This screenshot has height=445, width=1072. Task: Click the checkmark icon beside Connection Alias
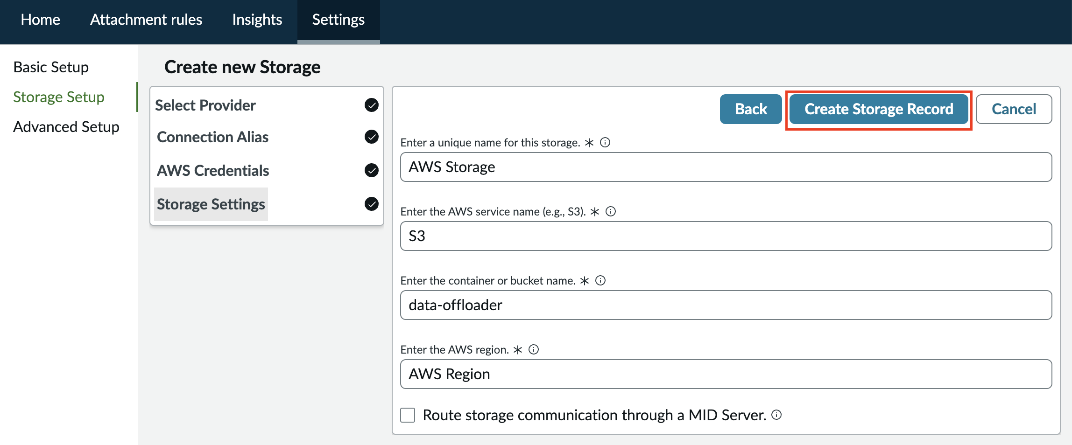tap(372, 137)
